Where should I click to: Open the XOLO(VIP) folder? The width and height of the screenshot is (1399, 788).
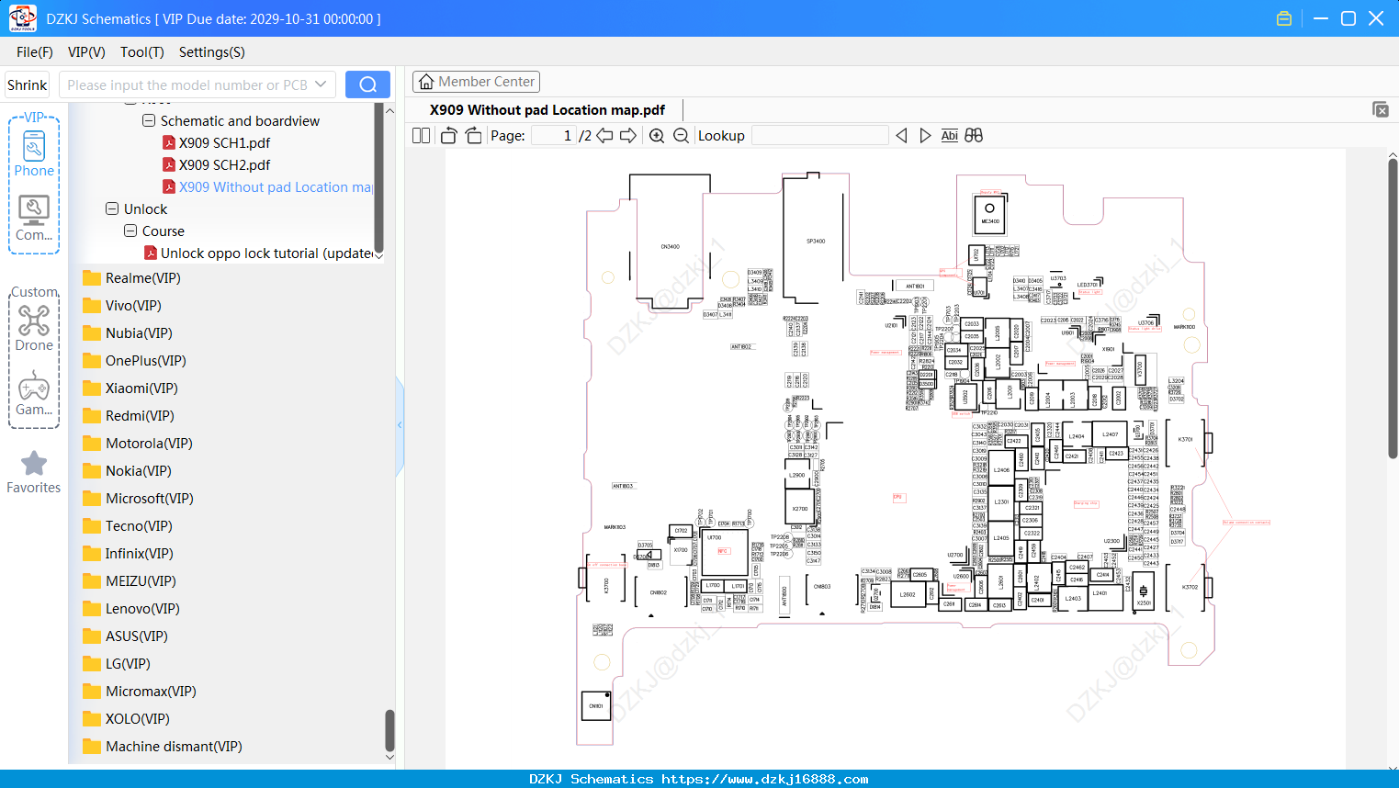point(126,719)
